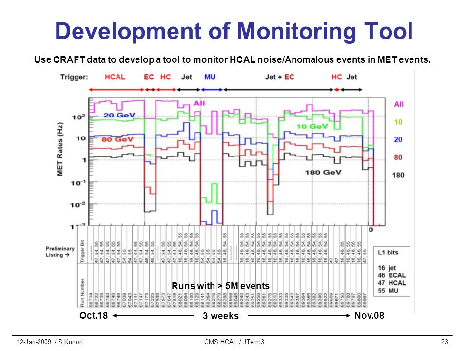Click the green "10 GeV" curve label
Image resolution: width=468 pixels, height=351 pixels.
point(312,127)
